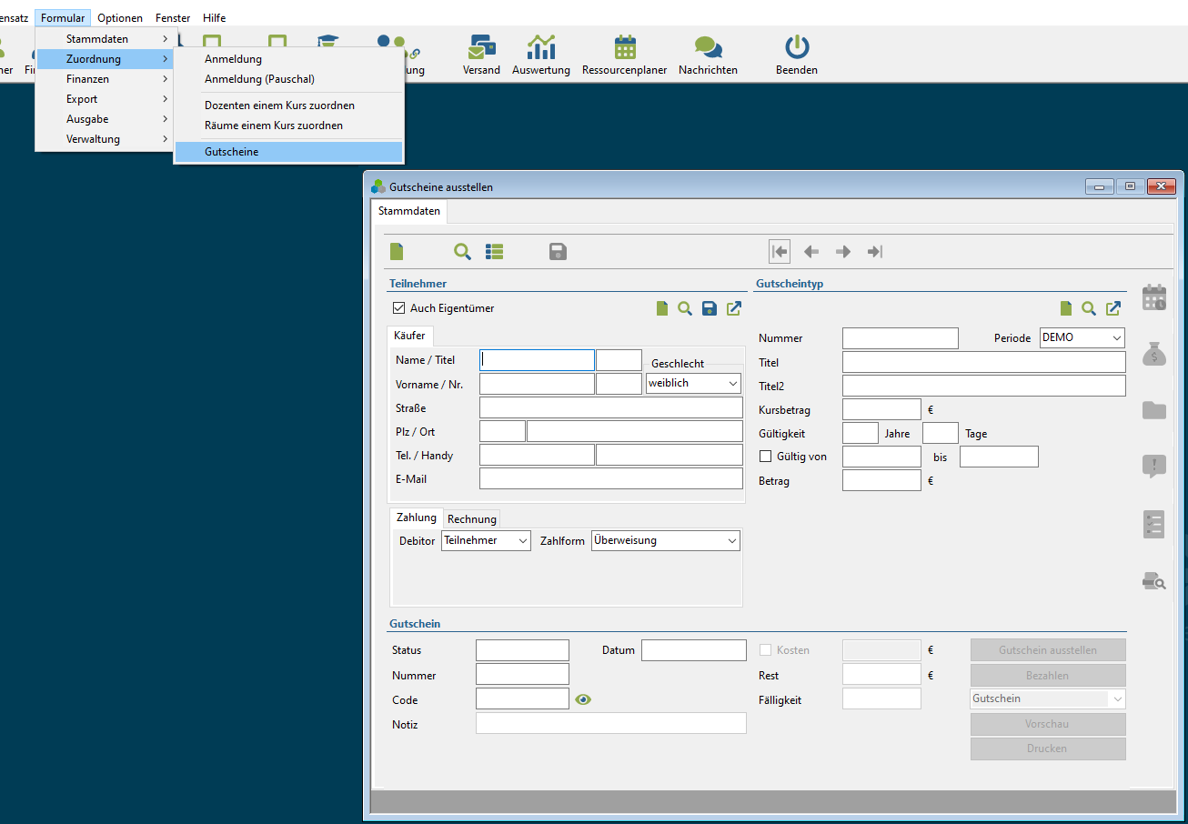The height and width of the screenshot is (824, 1188).
Task: Click the new record icon in form toolbar
Action: [397, 252]
